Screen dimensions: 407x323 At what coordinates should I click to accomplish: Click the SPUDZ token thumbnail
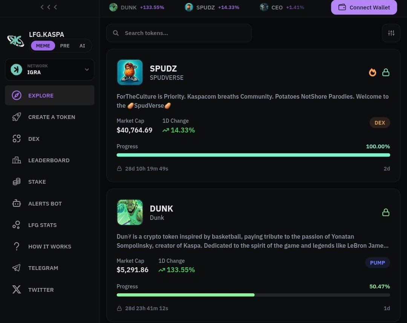point(130,72)
